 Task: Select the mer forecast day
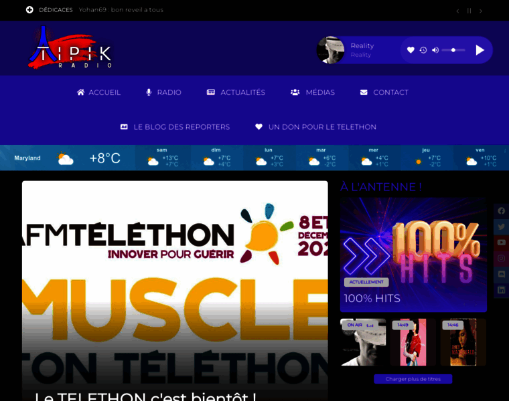tap(374, 158)
